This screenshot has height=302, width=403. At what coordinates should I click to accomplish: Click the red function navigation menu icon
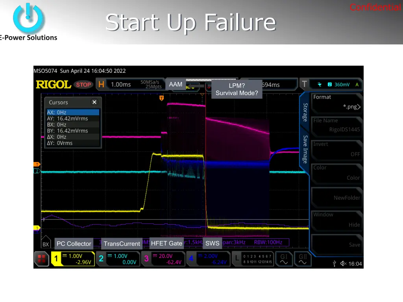41,258
